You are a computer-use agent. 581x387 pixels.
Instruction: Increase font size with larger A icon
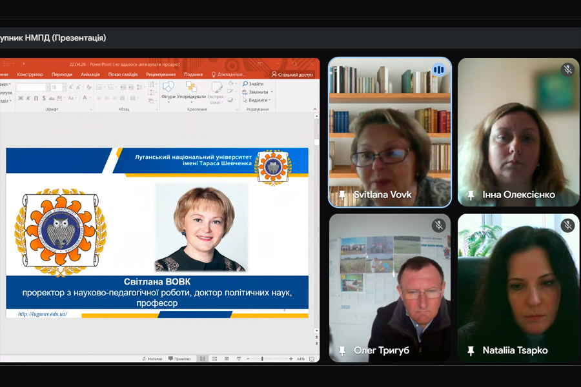[x=71, y=87]
